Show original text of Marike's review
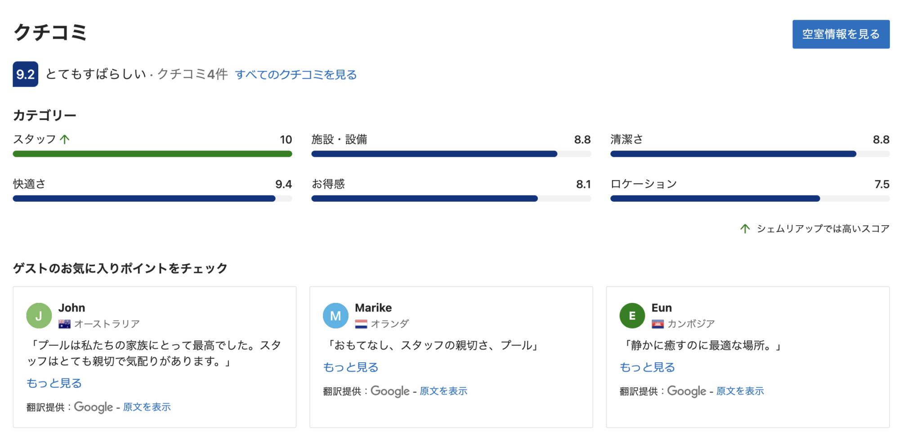 point(443,391)
